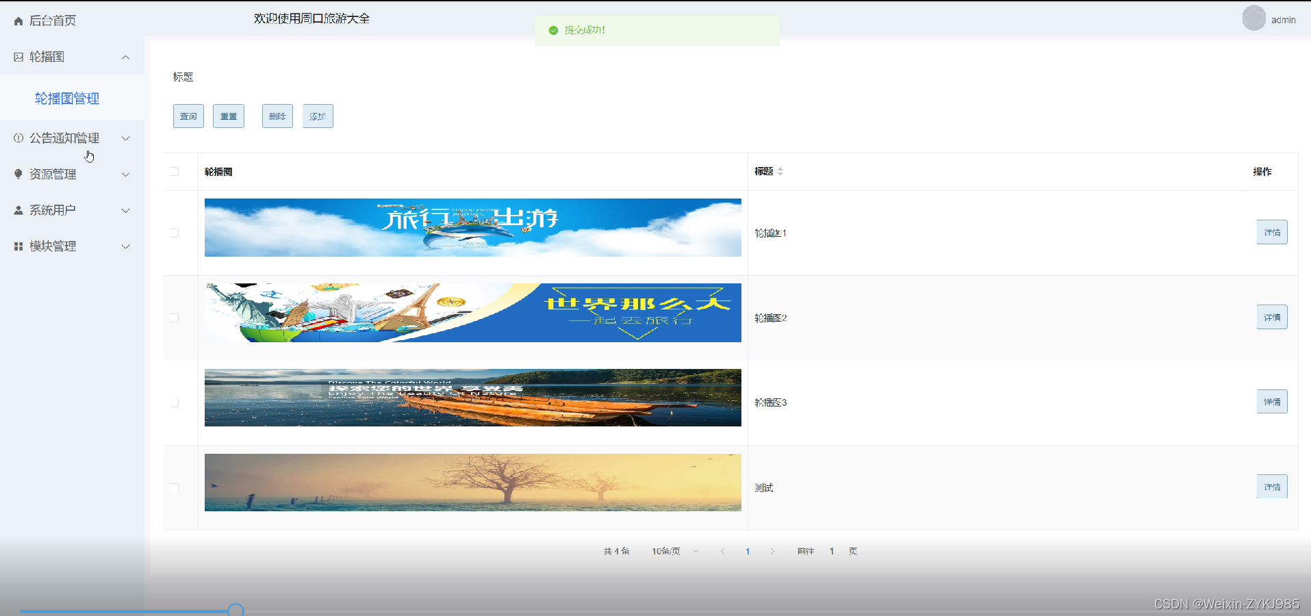Select the 公告通知管理 menu item

pos(72,138)
